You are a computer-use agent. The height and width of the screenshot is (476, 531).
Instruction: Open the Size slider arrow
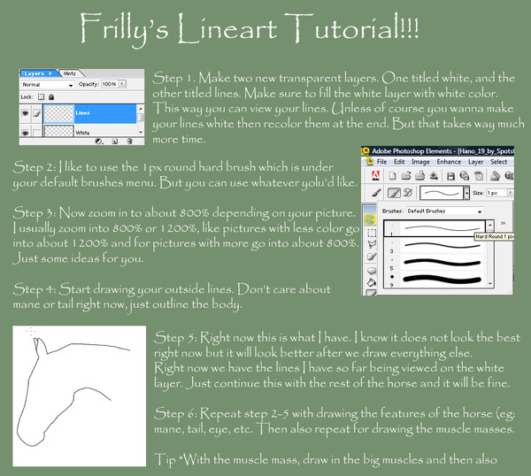(510, 193)
